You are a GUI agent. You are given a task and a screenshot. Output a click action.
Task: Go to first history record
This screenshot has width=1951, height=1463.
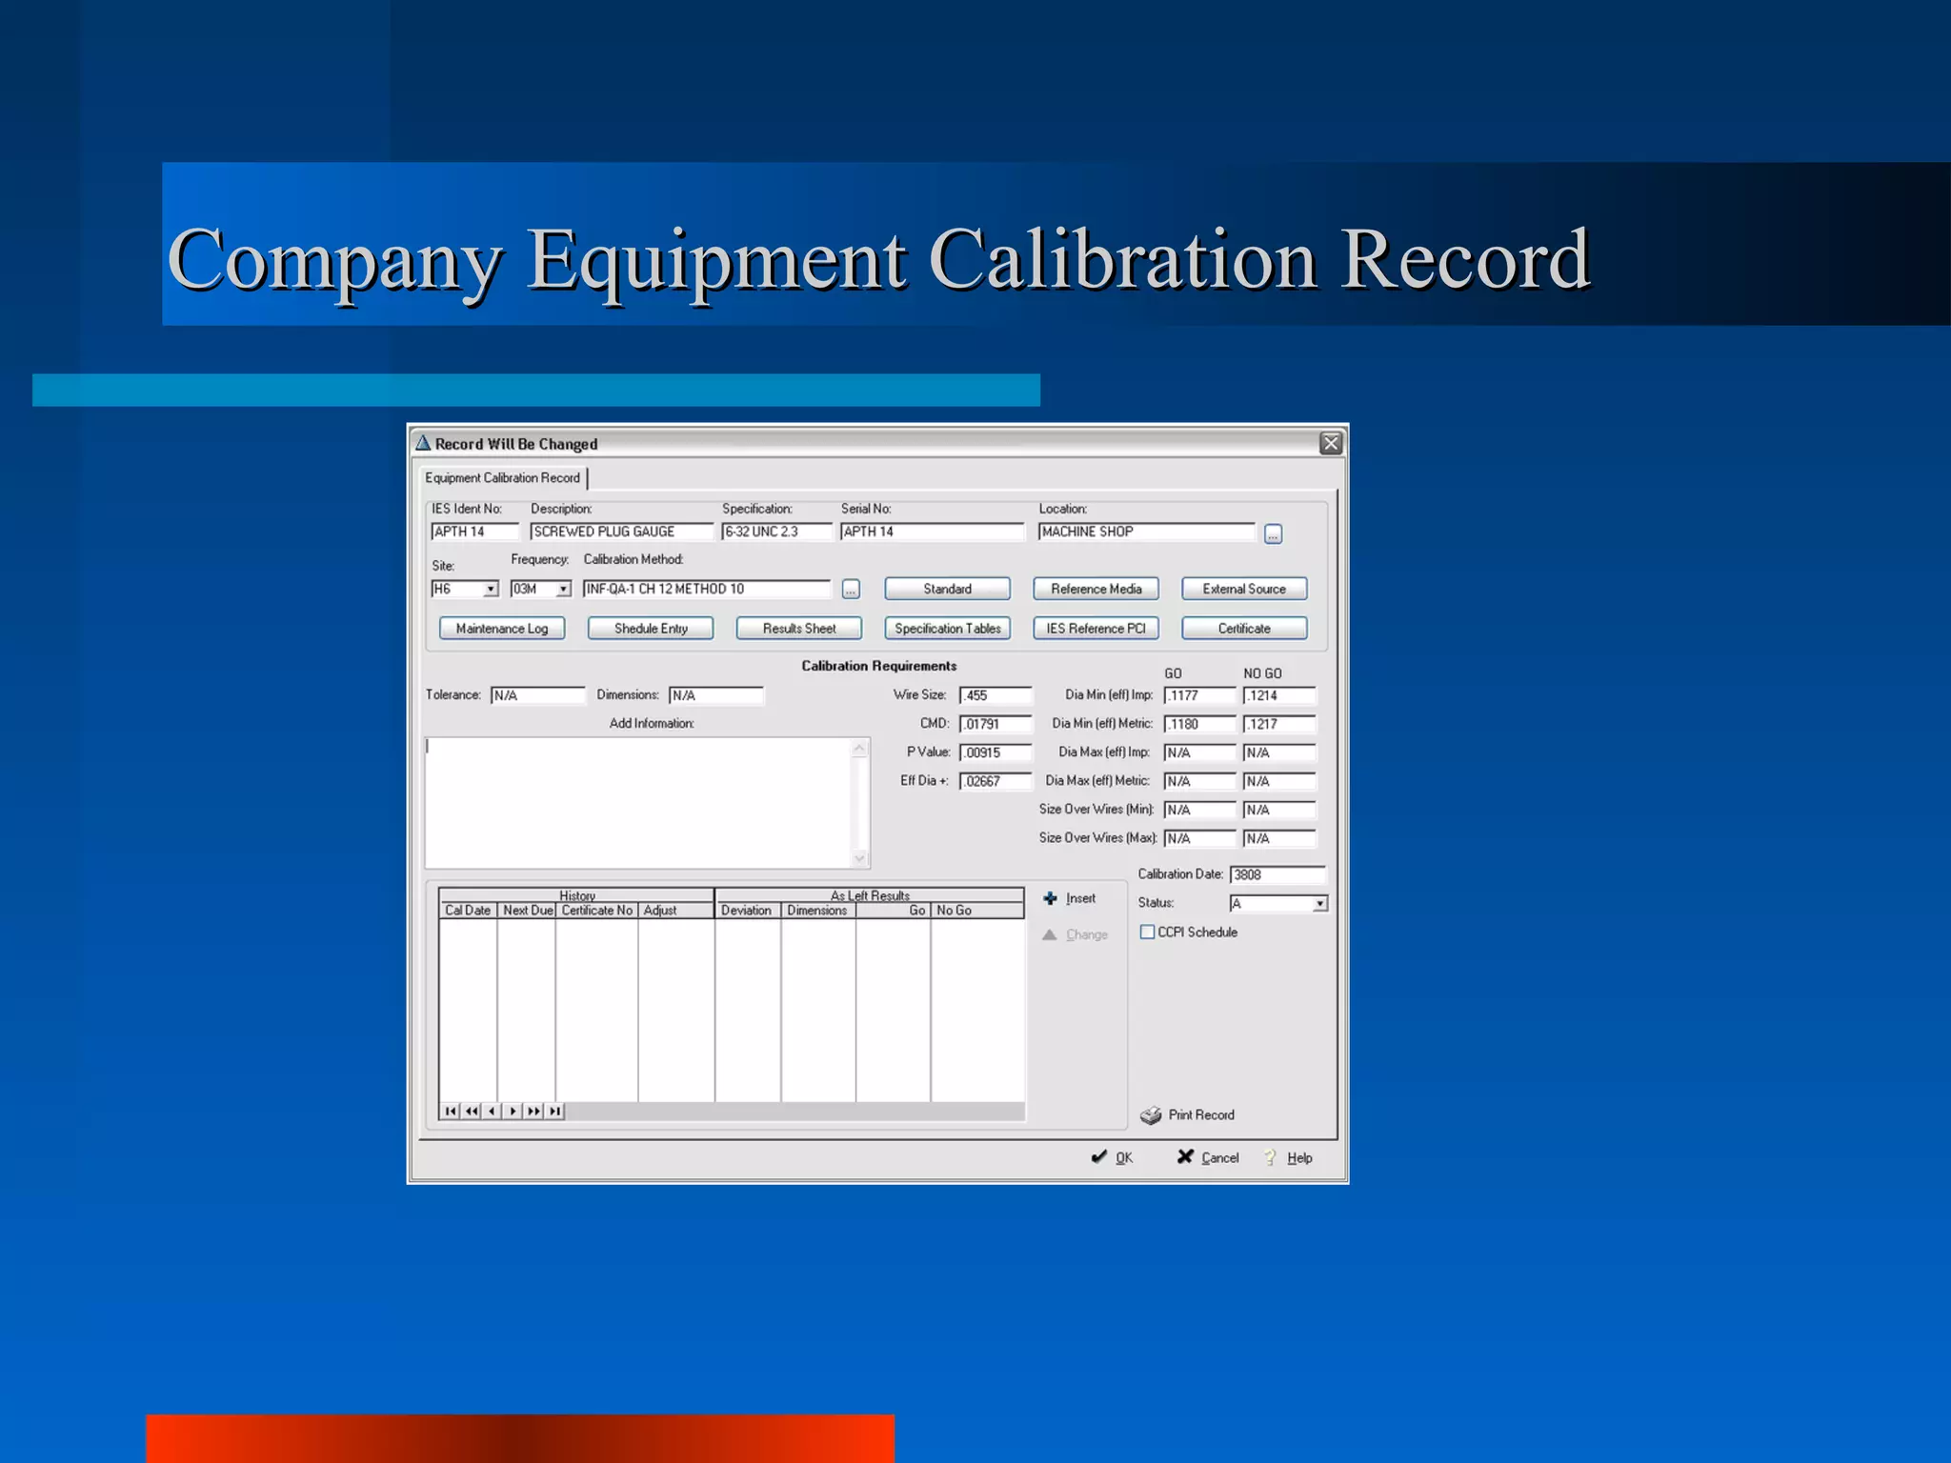click(451, 1111)
